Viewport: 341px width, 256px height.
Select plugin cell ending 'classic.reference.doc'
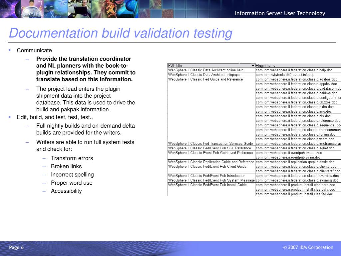[x=298, y=121]
